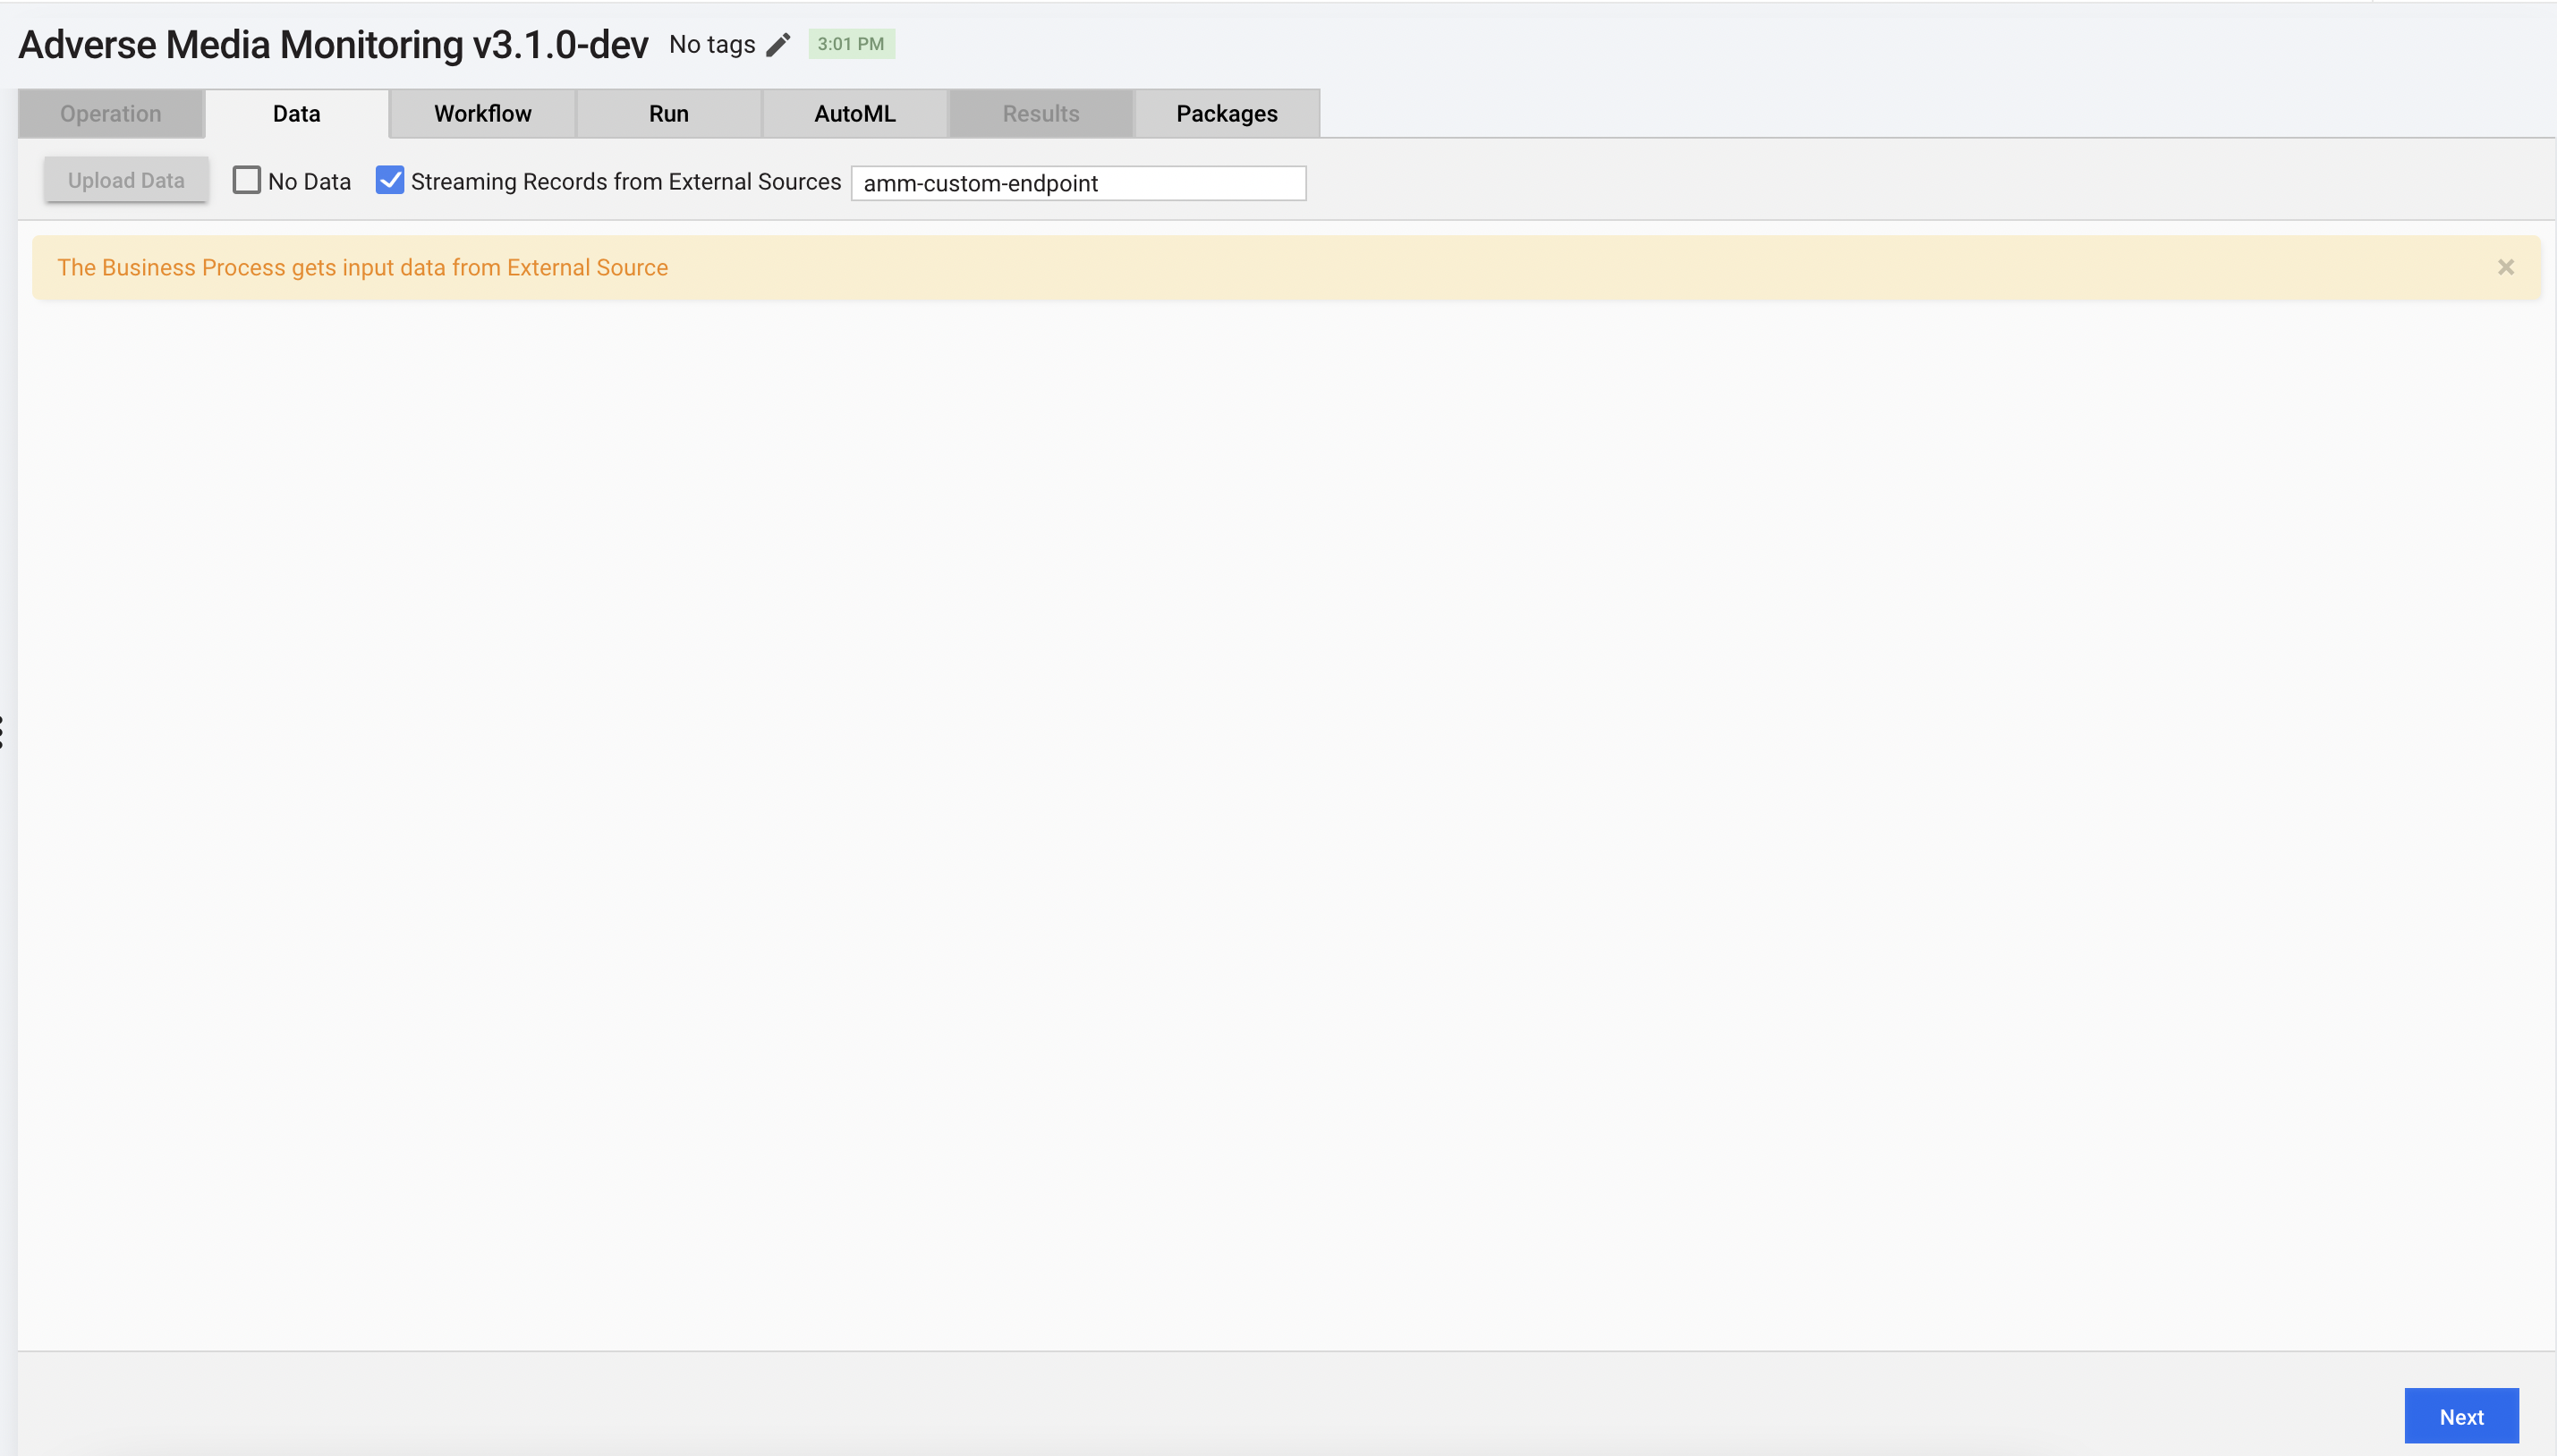Uncheck Streaming Records from External Sources
Viewport: 2557px width, 1456px height.
(389, 180)
